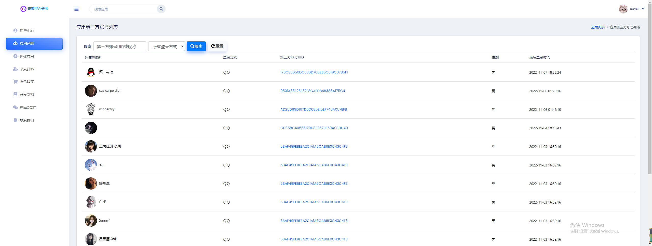Viewport: 652px width, 246px height.
Task: Click the QQ penguin avatar of 笑一与七
Action: point(91,72)
